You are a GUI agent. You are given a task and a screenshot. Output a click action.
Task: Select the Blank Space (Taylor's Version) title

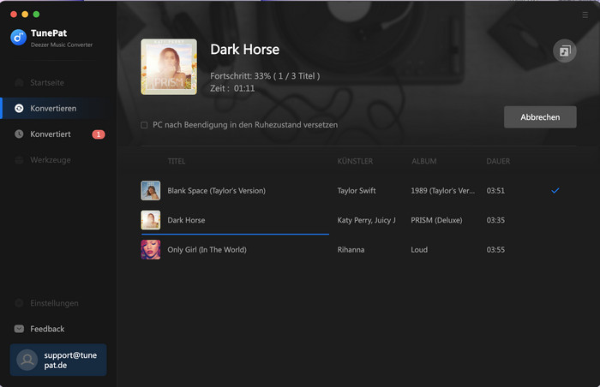pyautogui.click(x=216, y=190)
